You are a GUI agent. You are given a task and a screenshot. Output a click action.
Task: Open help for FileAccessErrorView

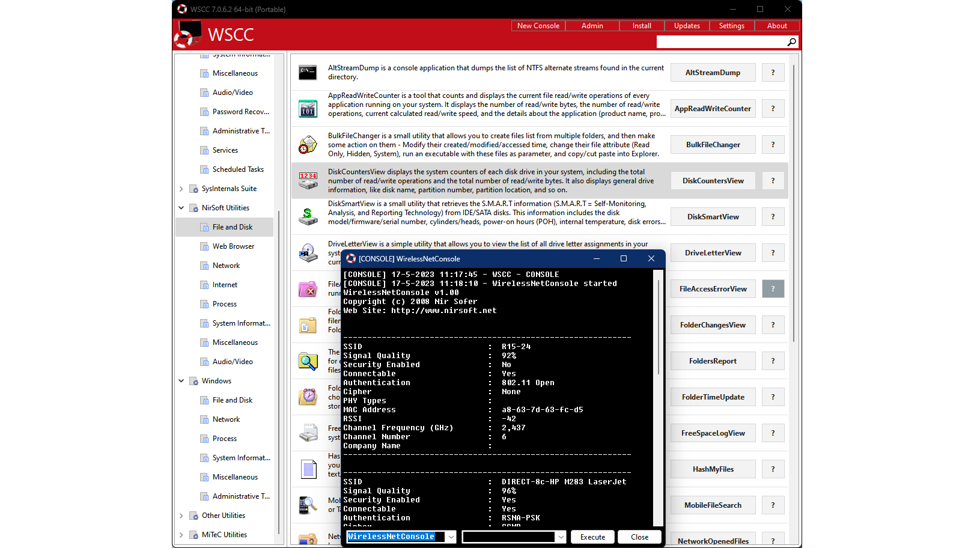tap(773, 289)
